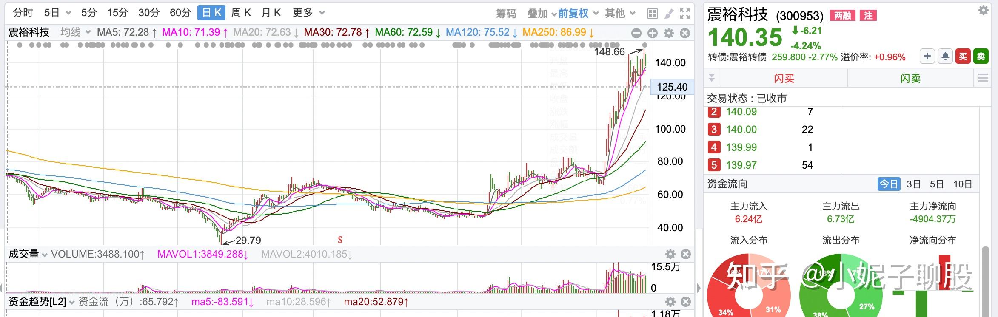This screenshot has width=998, height=317.
Task: Toggle the MA10 moving average line
Action: coord(195,32)
